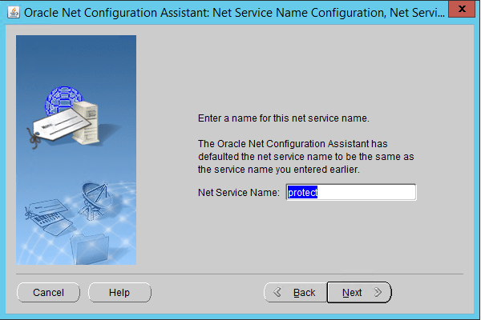Viewport: 481px width, 320px height.
Task: Click the Java coffee cup title bar icon
Action: tap(13, 12)
